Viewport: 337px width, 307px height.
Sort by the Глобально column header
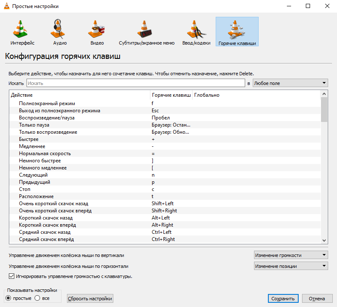[256, 95]
